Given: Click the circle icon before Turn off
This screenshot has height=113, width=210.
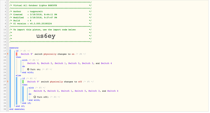Looking at the screenshot, I should point(35,97).
